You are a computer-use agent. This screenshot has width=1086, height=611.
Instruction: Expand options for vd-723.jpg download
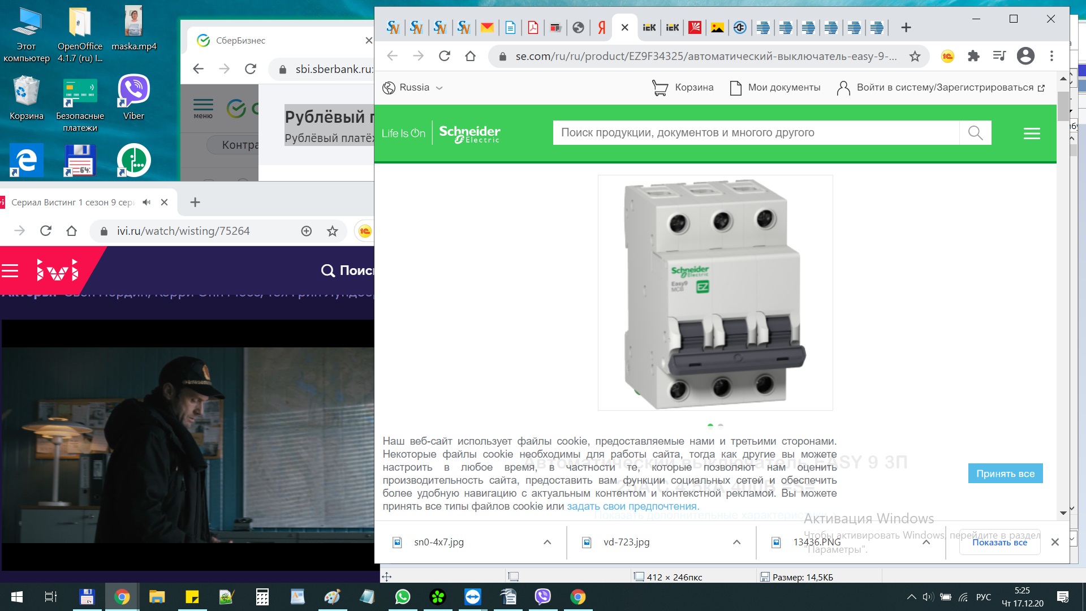point(736,542)
